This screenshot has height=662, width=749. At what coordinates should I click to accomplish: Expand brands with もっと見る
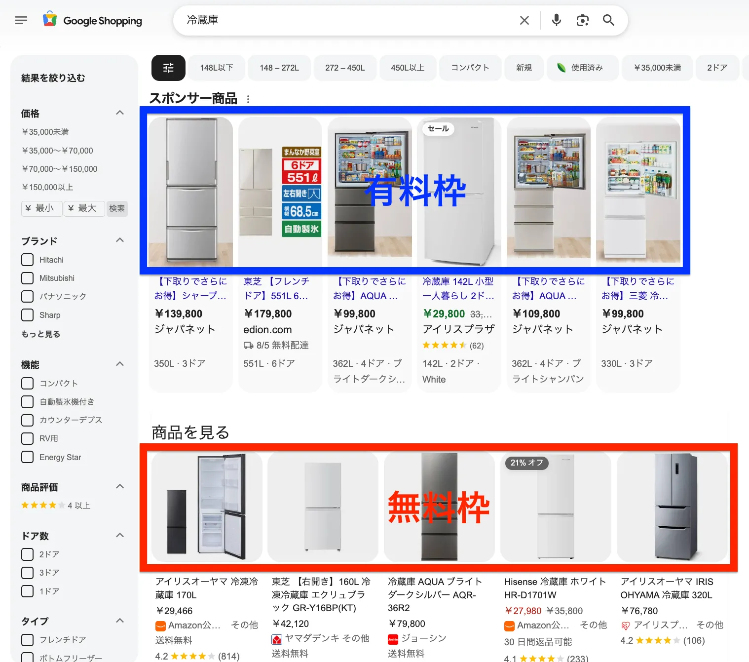(40, 334)
